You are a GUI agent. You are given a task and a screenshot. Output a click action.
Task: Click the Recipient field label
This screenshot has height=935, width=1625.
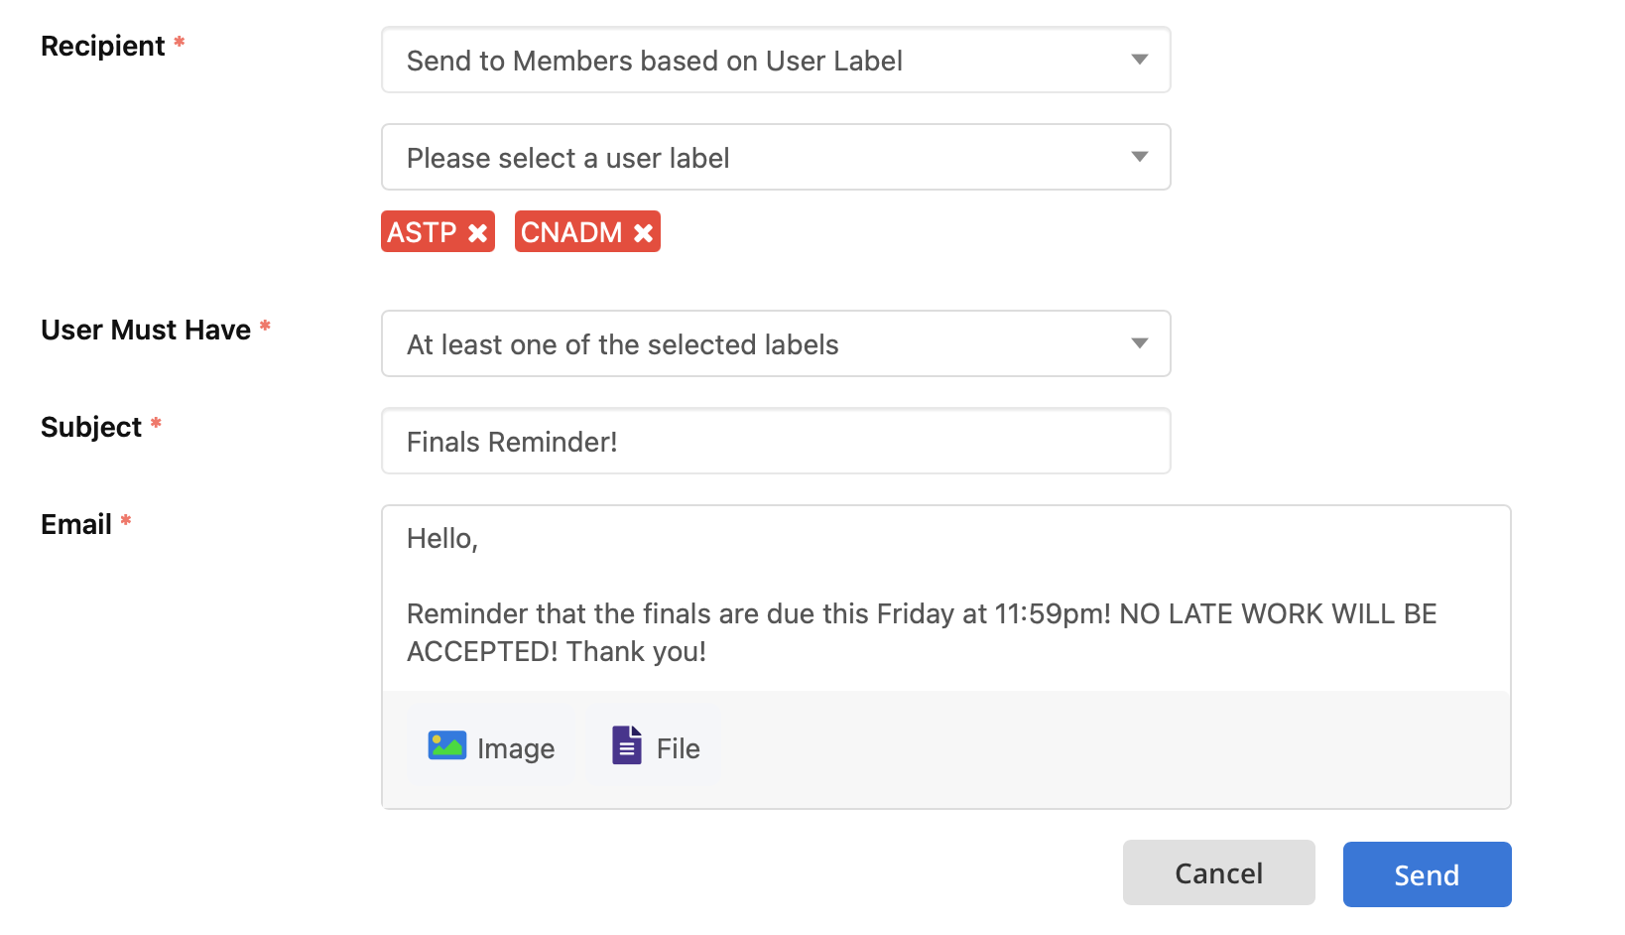(103, 46)
